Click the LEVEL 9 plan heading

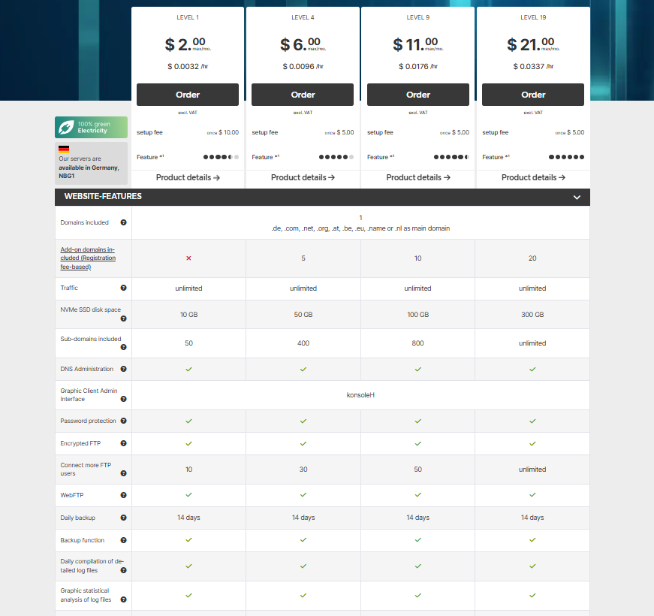418,17
